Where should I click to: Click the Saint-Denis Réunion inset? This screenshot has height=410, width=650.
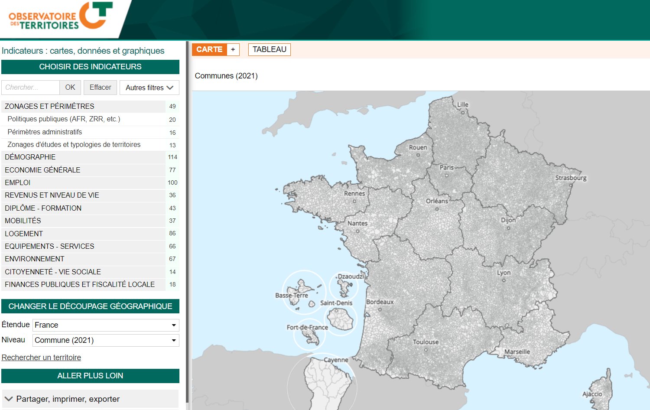341,319
